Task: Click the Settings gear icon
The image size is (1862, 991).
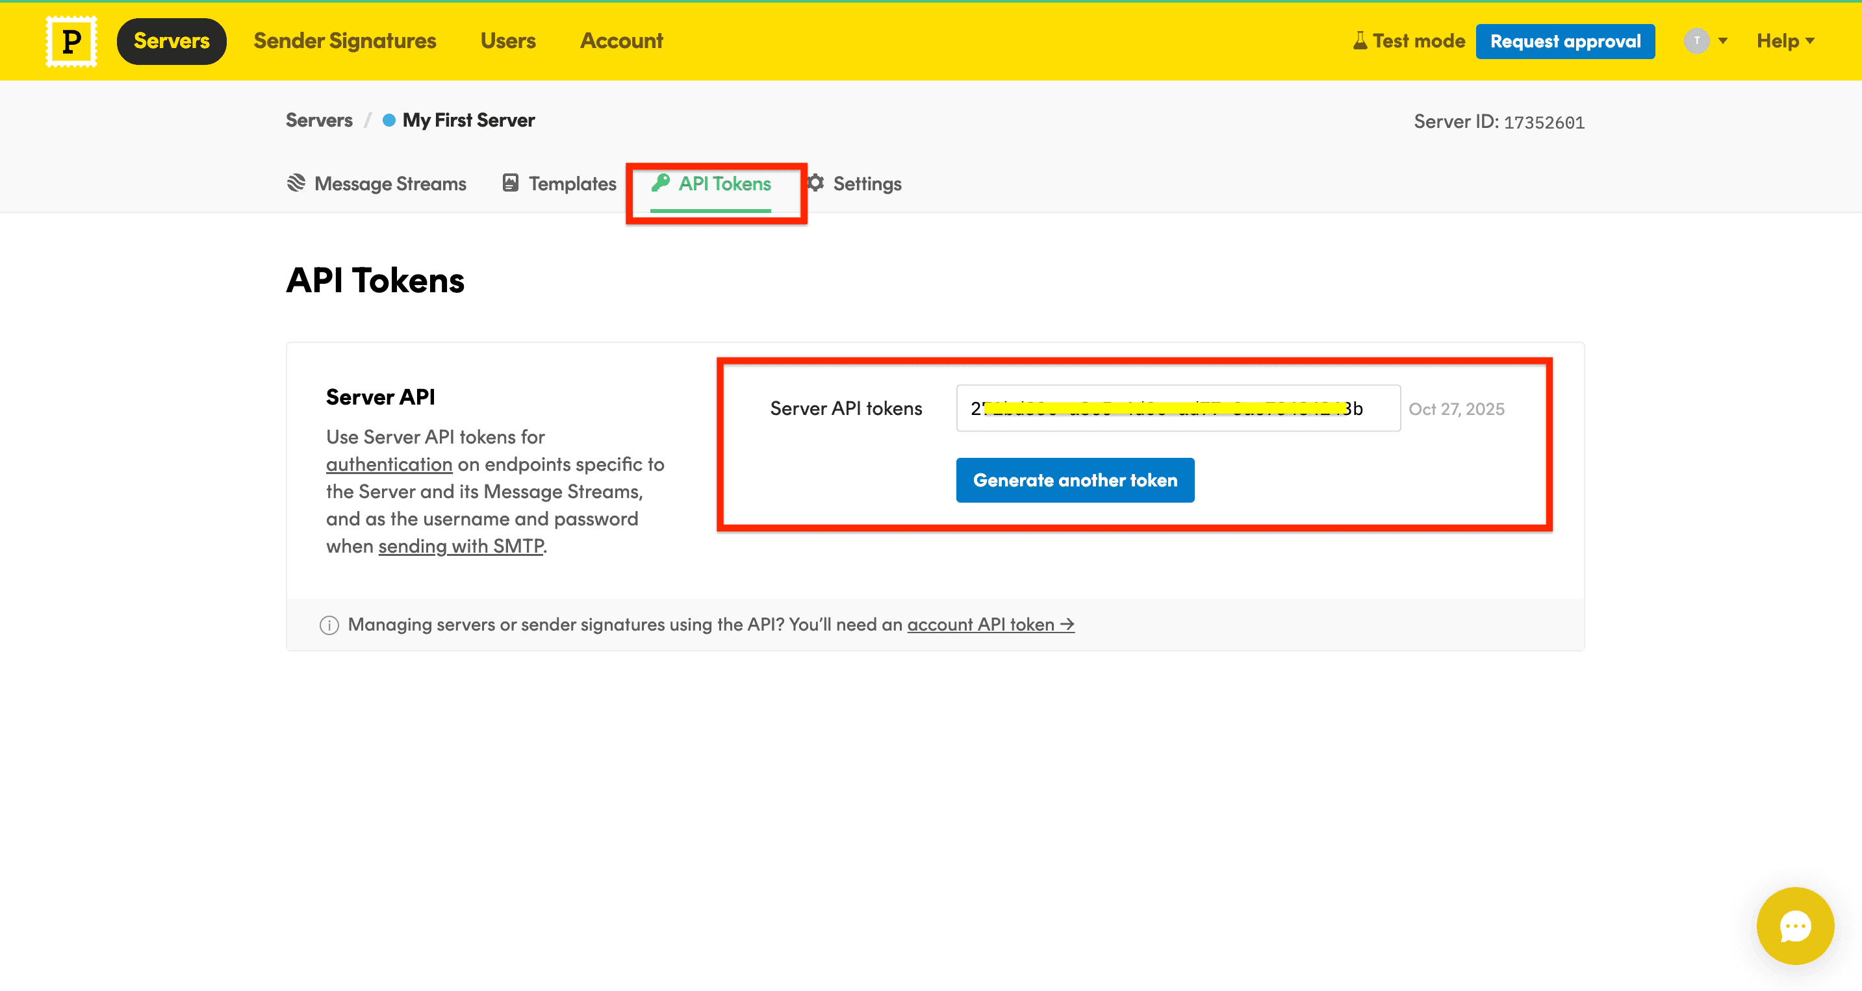Action: click(x=815, y=182)
